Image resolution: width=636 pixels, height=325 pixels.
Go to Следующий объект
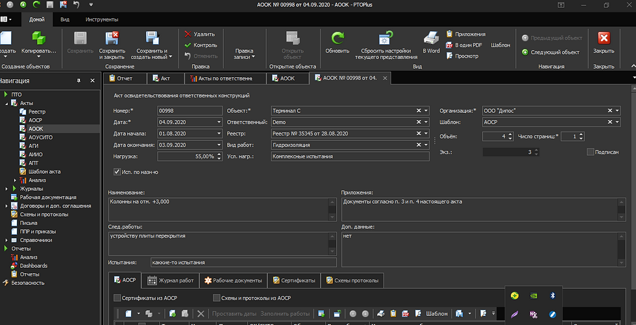[x=550, y=52]
